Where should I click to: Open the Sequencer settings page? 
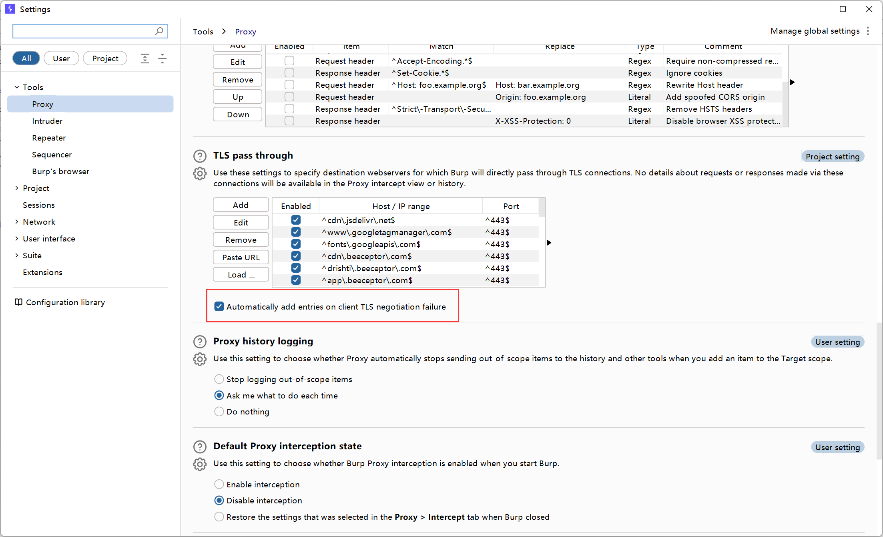tap(52, 155)
